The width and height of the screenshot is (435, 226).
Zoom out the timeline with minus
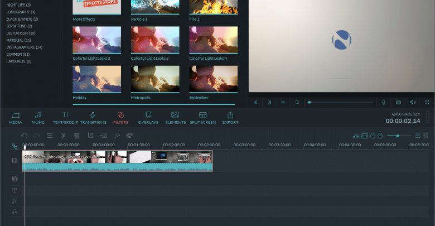tap(373, 136)
